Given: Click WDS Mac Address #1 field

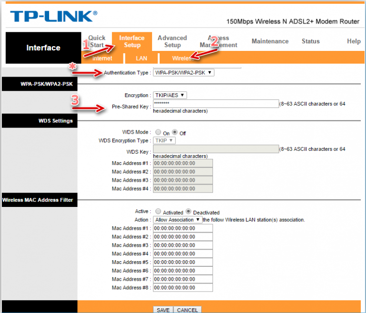Looking at the screenshot, I should point(183,163).
